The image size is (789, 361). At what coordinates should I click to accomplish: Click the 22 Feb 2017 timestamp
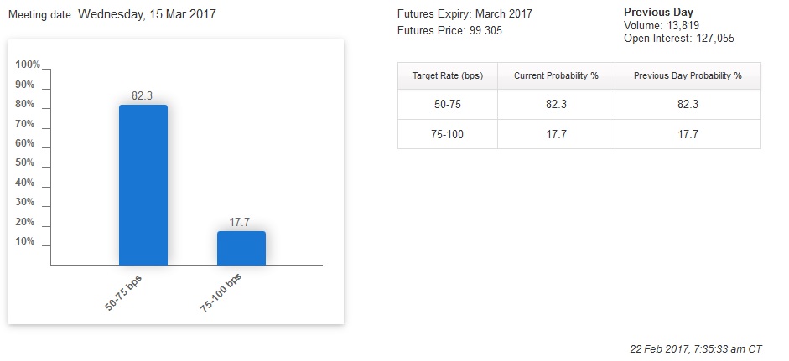(x=695, y=348)
